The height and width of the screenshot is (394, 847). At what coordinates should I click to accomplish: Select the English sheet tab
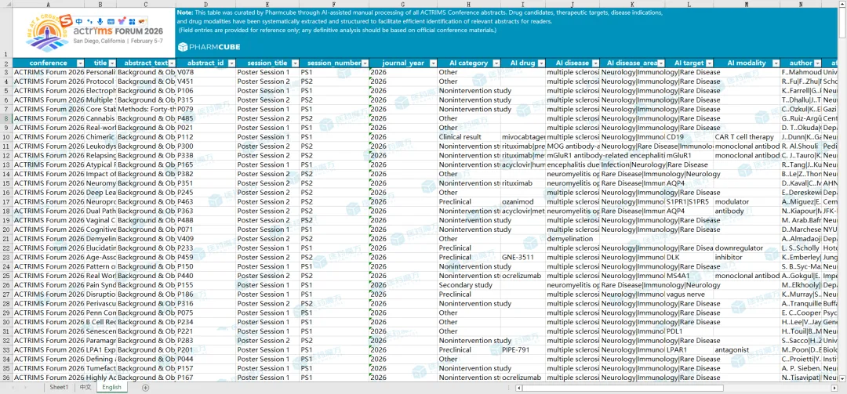(112, 388)
